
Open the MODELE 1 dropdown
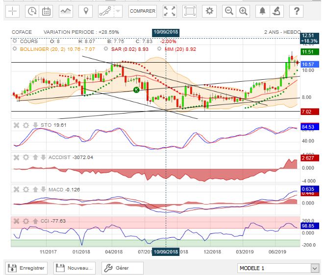point(278,268)
